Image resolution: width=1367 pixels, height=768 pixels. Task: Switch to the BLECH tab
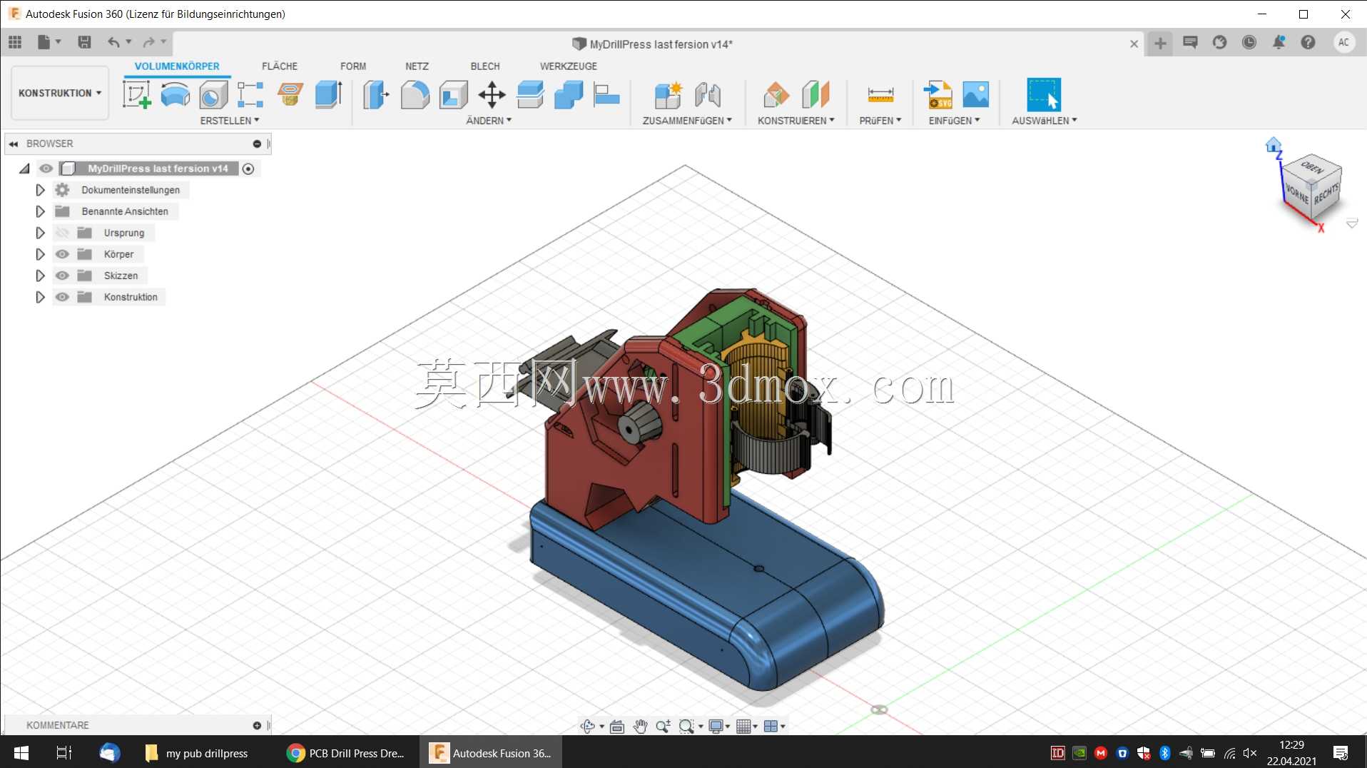(x=485, y=66)
